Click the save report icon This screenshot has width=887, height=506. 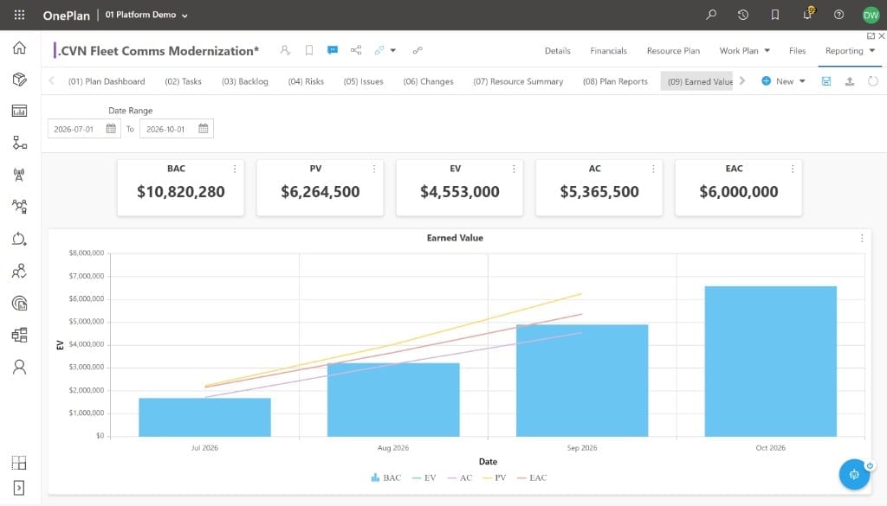click(825, 81)
